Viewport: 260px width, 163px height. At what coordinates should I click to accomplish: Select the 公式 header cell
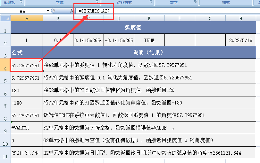click(27, 52)
